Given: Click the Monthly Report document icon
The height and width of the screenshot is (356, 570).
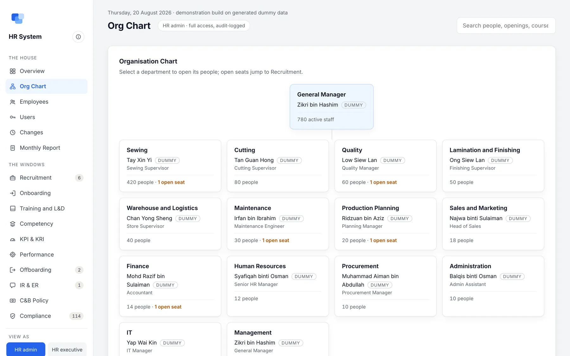Looking at the screenshot, I should tap(13, 148).
